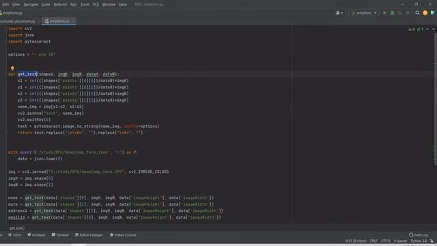Open the Tools menu
Screen dimensions: 437x246
click(85, 5)
